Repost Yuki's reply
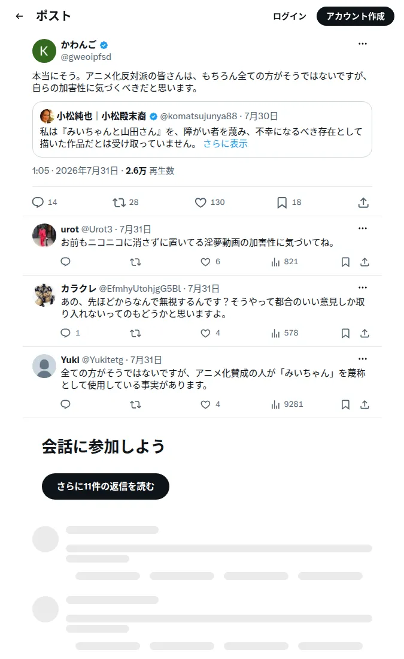The height and width of the screenshot is (659, 404). click(x=135, y=404)
